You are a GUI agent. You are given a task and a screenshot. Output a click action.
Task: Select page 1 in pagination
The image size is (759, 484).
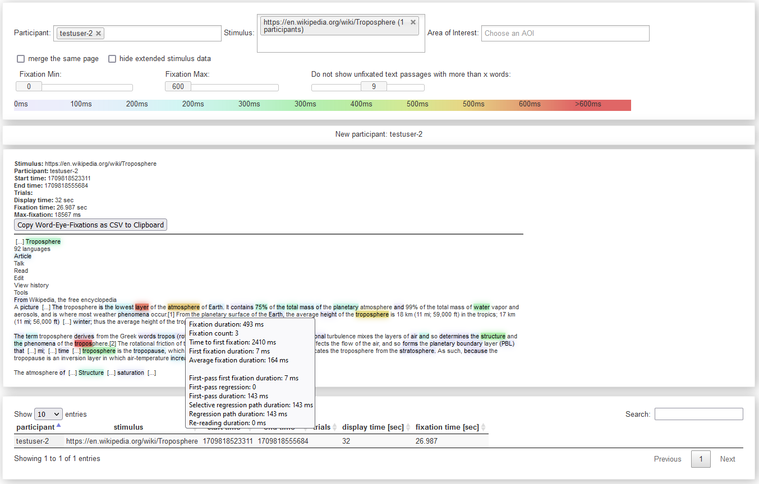coord(701,459)
